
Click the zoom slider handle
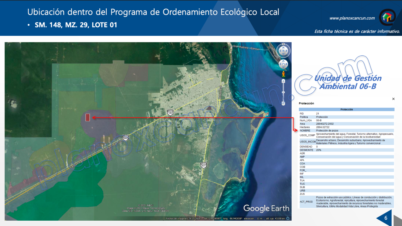(283, 92)
